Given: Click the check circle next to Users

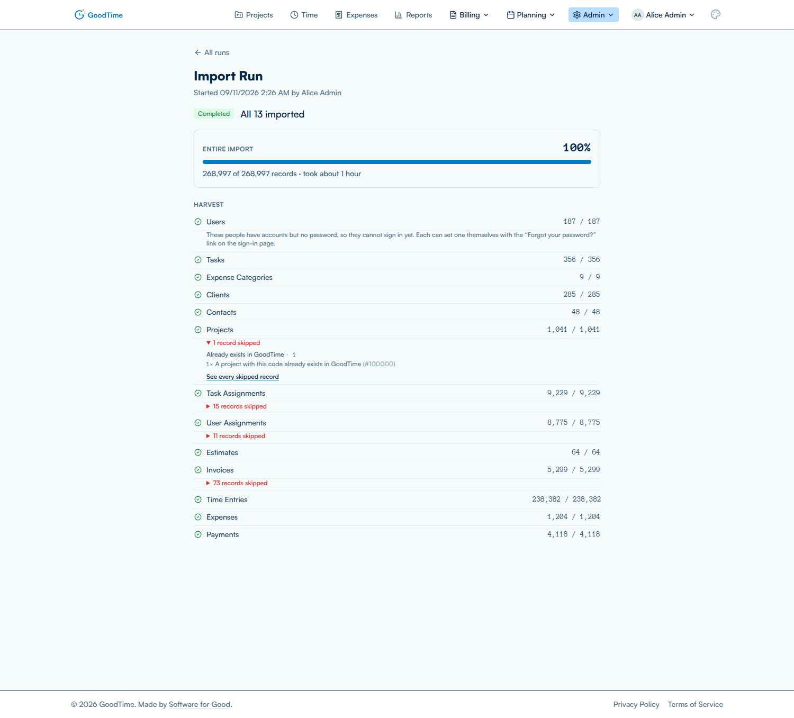Looking at the screenshot, I should [x=198, y=222].
